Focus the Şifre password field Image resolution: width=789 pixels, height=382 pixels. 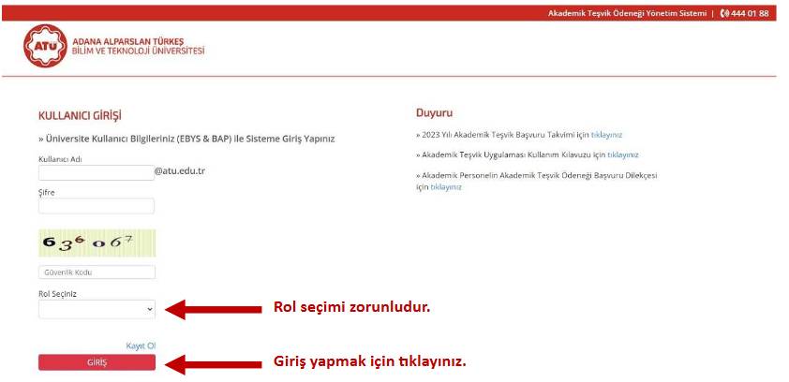[97, 206]
